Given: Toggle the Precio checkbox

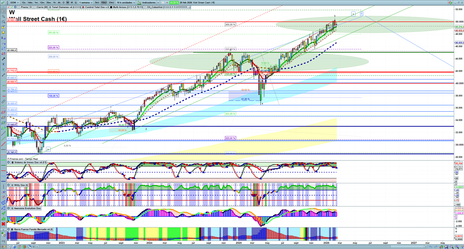Looking at the screenshot, I should click(x=19, y=7).
